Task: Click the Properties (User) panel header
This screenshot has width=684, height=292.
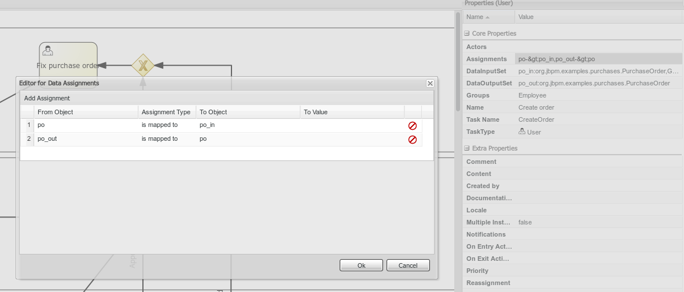Action: 573,4
